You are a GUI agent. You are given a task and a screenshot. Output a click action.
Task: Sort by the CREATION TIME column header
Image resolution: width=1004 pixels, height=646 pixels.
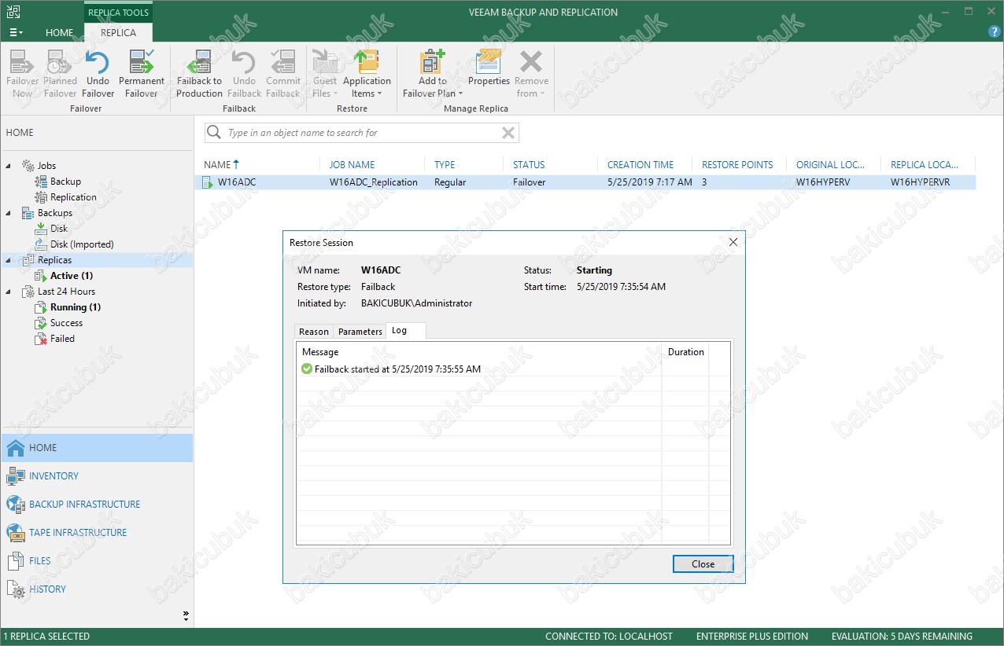(640, 164)
